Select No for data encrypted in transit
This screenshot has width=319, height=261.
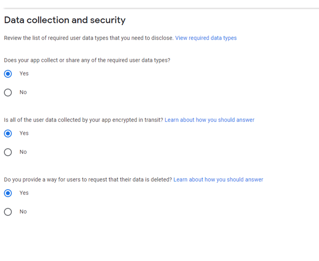pyautogui.click(x=7, y=152)
